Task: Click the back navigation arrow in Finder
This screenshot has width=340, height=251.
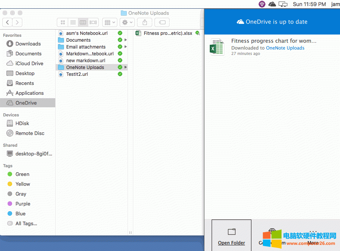Action: pyautogui.click(x=7, y=22)
